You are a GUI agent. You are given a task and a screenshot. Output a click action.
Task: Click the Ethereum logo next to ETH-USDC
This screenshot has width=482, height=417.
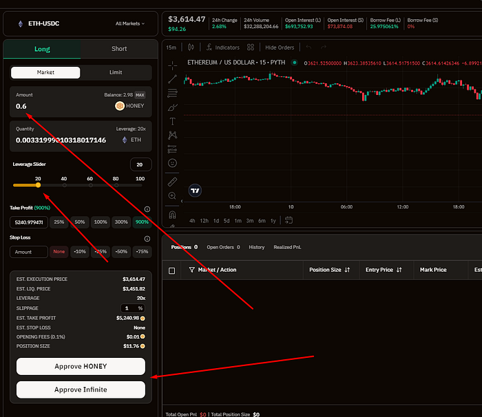pos(21,23)
